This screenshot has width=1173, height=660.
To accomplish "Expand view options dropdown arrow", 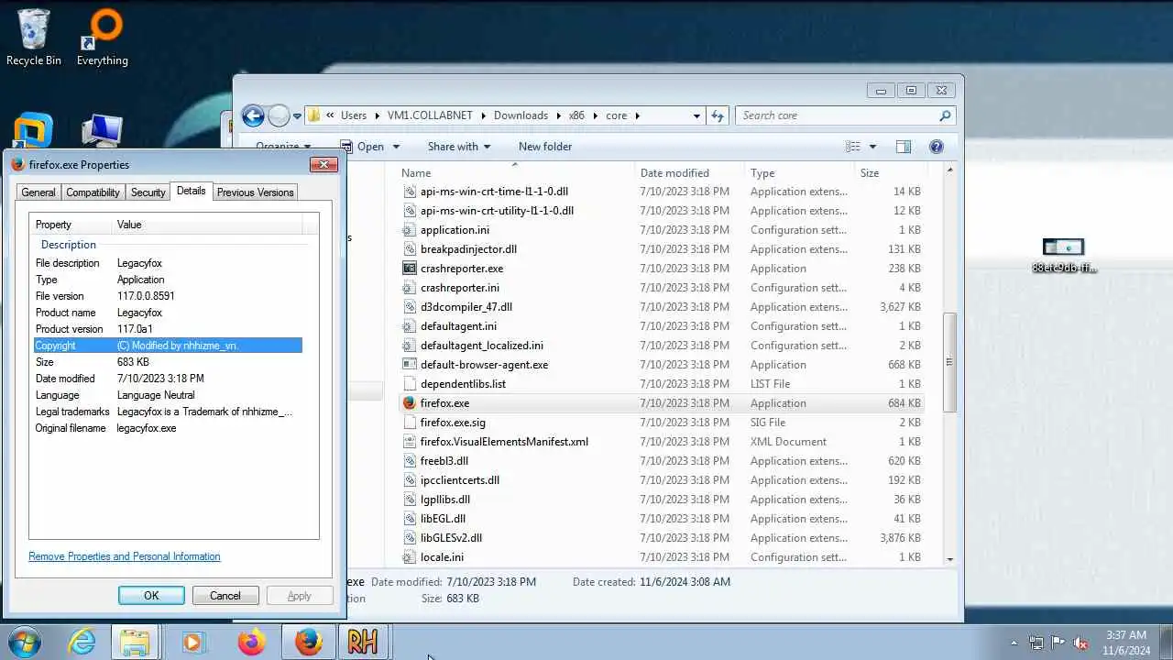I will 872,147.
